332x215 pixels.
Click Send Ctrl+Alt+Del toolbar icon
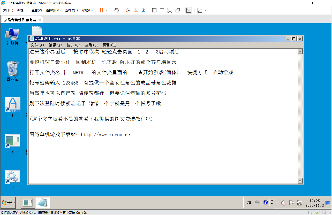point(117,10)
